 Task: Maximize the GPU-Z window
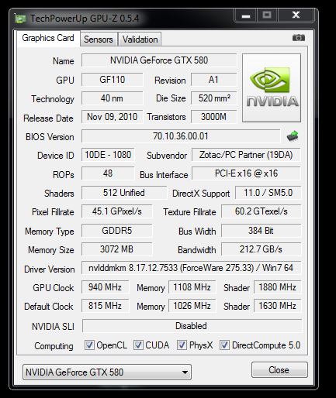267,15
